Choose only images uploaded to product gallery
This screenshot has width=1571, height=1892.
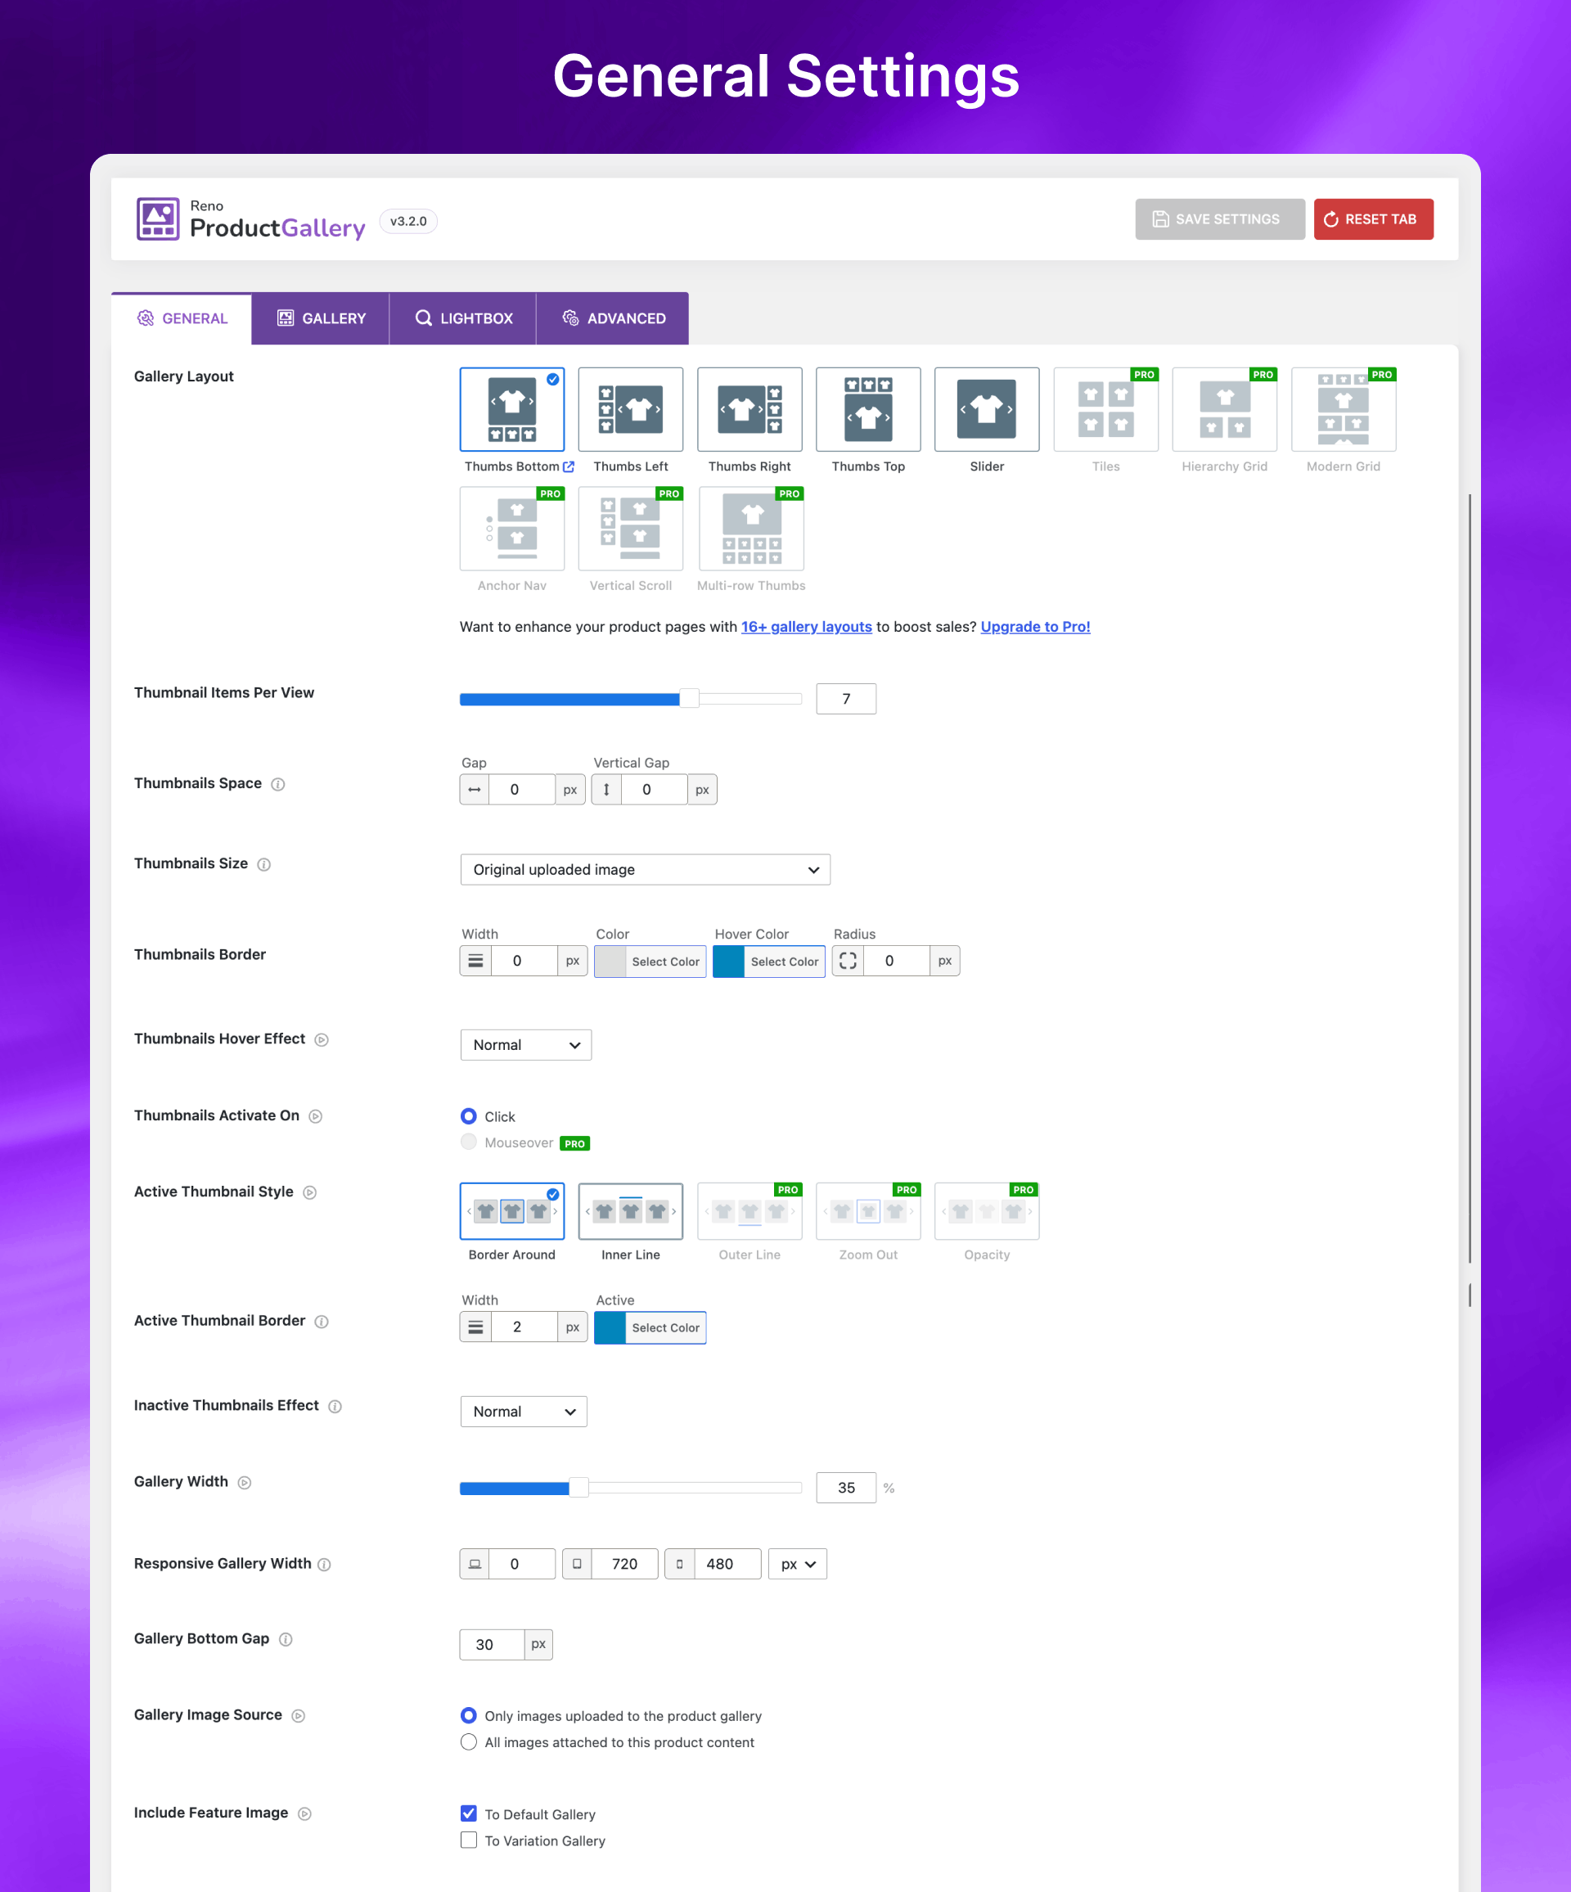[468, 1715]
